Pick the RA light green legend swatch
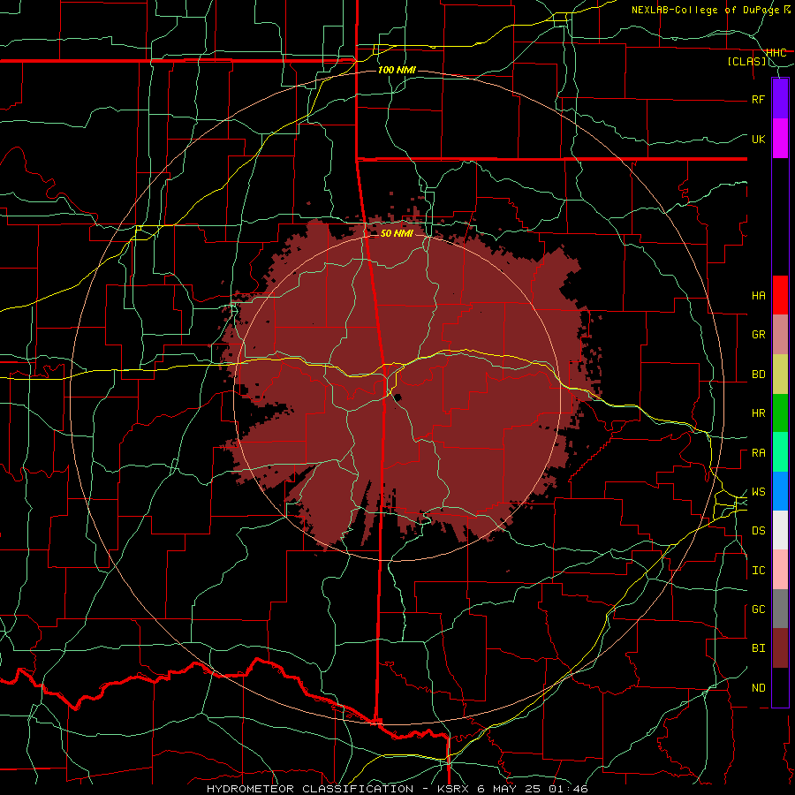Screen dimensions: 795x795 pos(780,452)
